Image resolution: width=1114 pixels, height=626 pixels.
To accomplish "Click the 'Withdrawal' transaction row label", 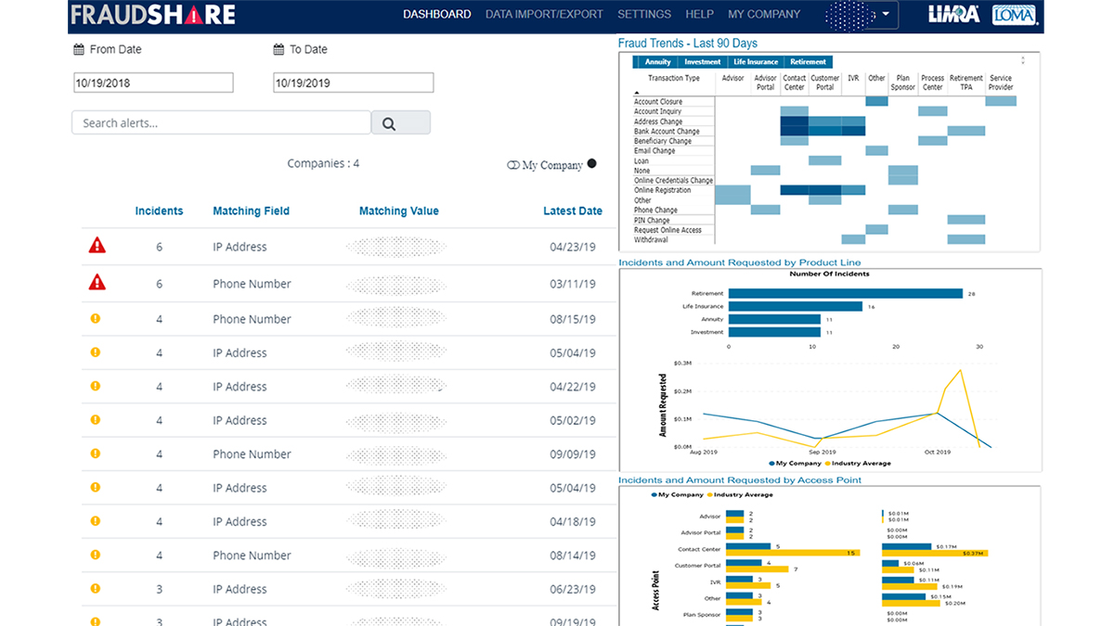I will click(651, 240).
